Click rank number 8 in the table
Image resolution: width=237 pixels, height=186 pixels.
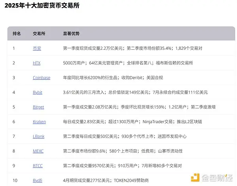pyautogui.click(x=14, y=151)
